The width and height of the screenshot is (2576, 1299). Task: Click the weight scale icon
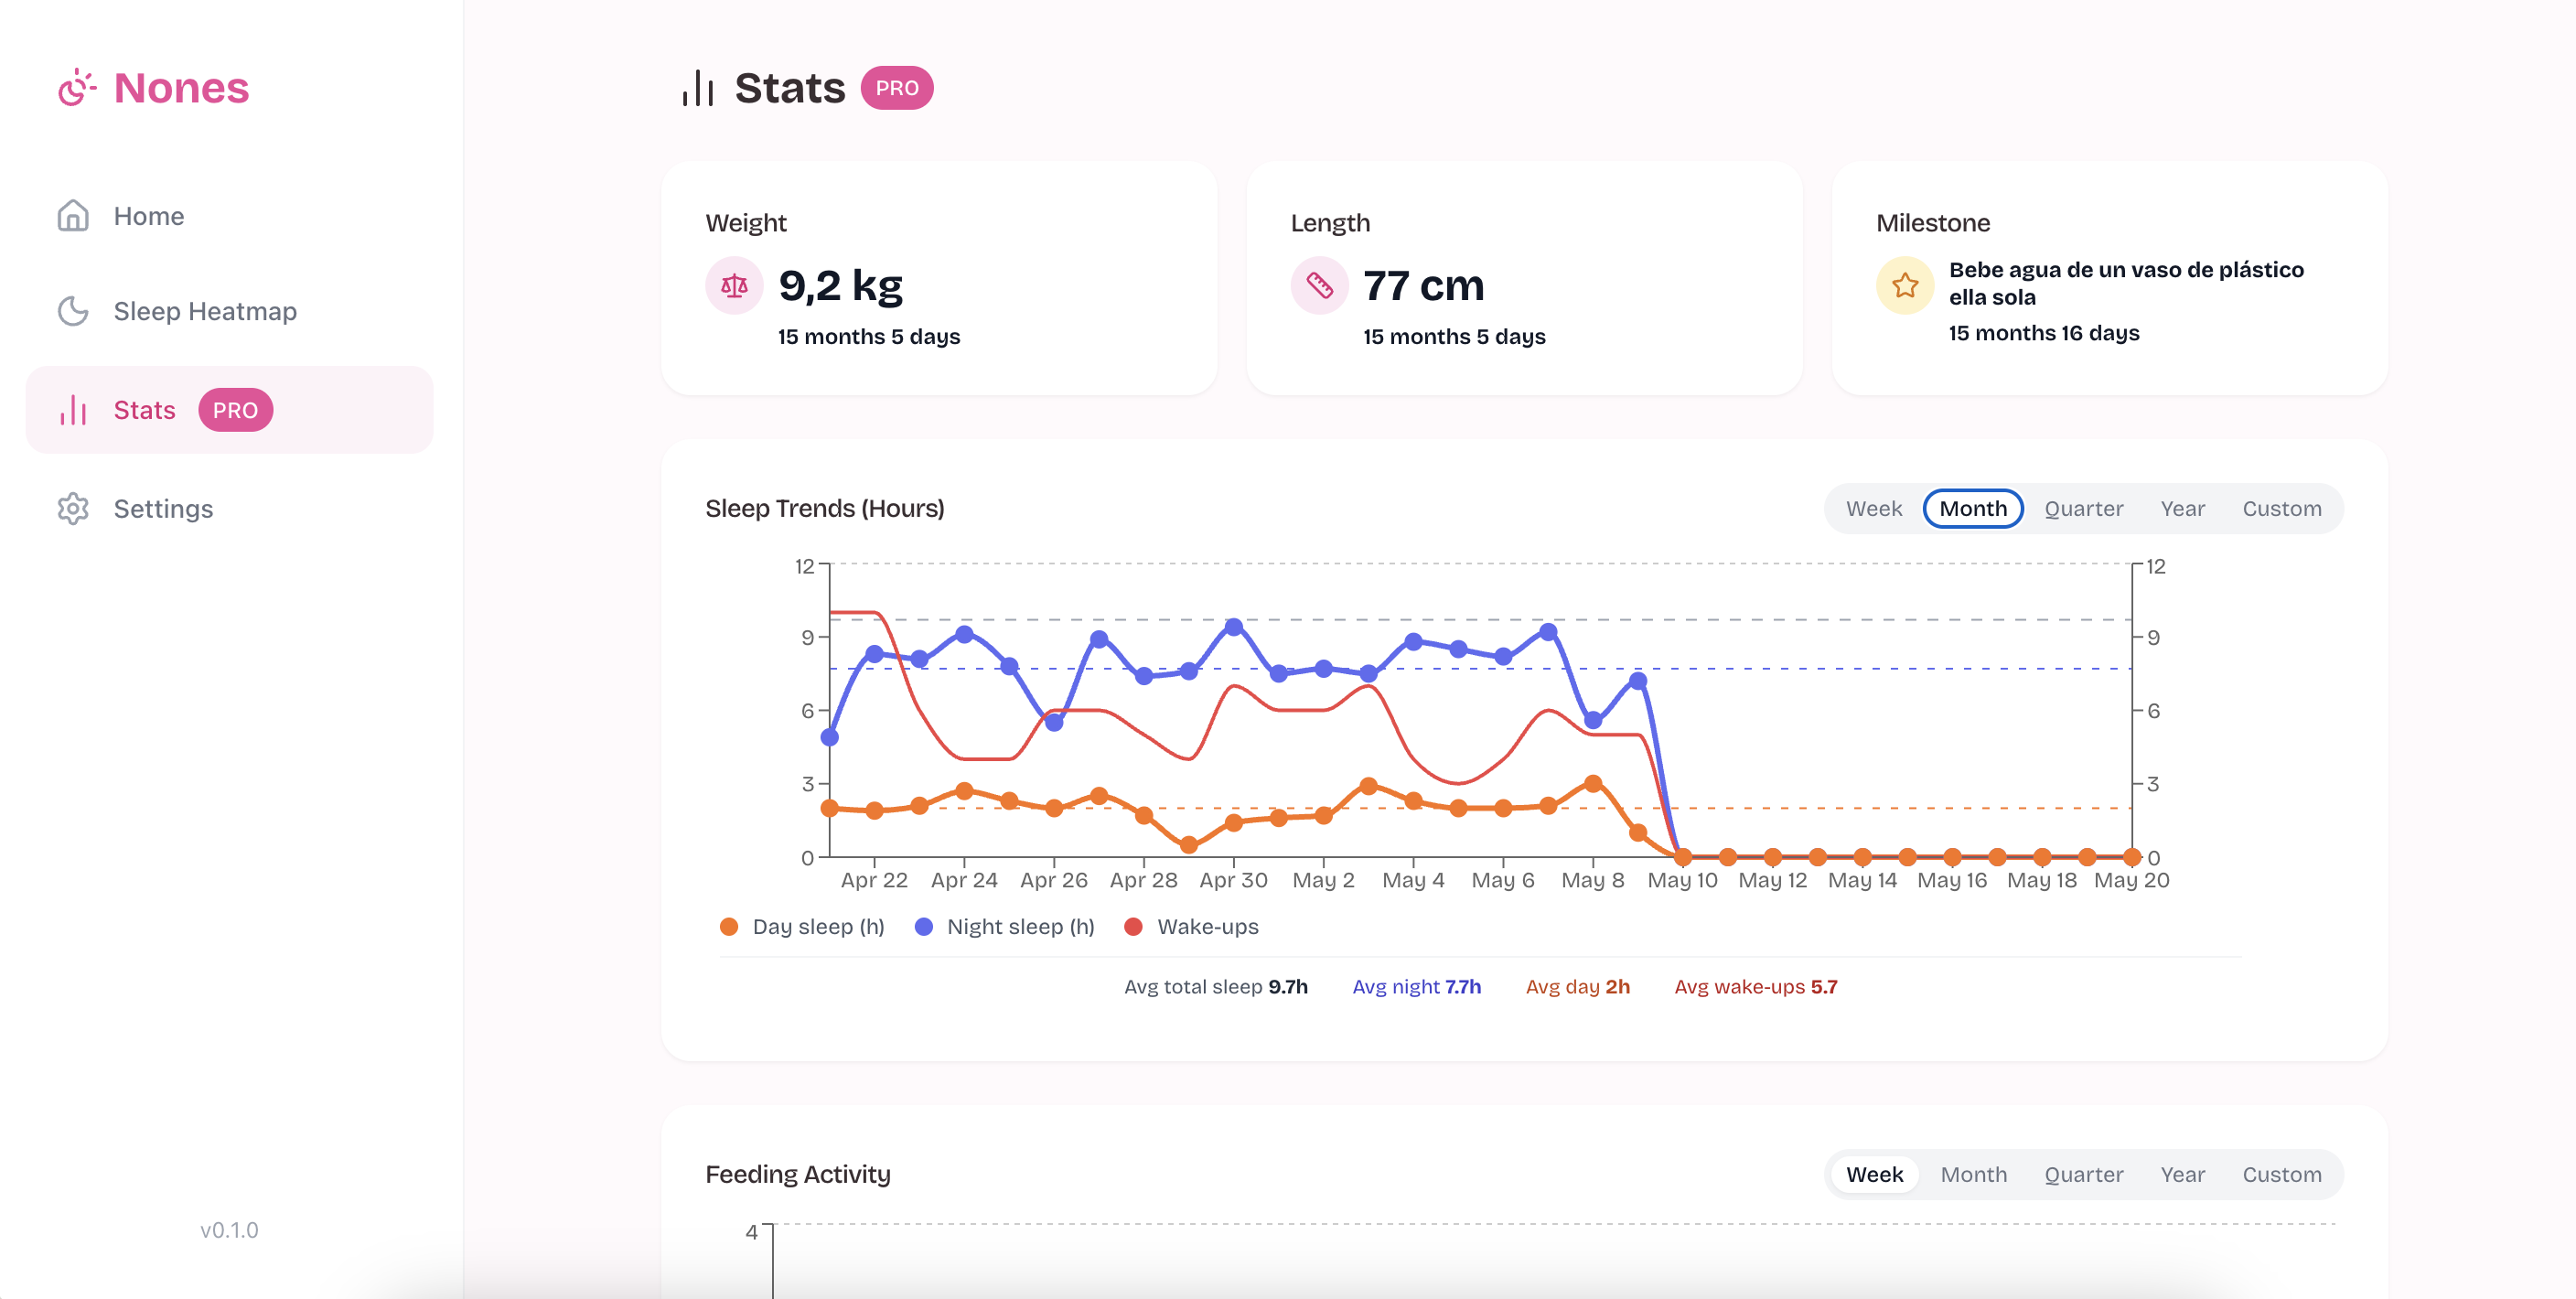click(x=734, y=286)
